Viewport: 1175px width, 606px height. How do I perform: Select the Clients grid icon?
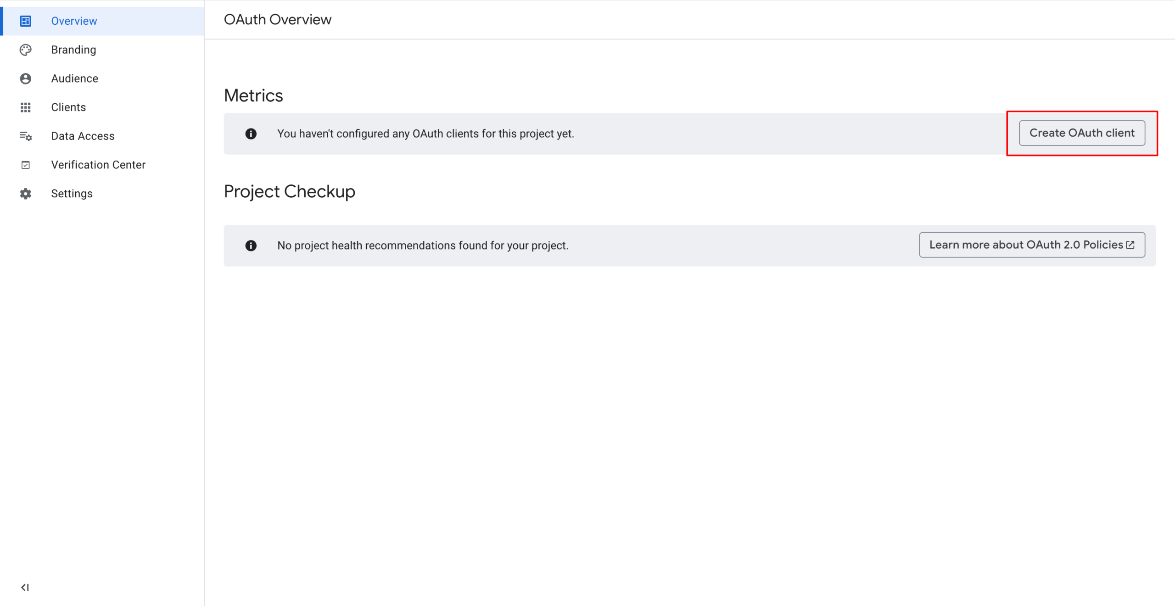(x=25, y=107)
